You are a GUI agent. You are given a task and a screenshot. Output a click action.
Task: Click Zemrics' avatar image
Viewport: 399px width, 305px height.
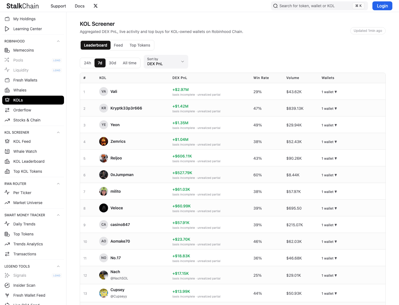[104, 141]
